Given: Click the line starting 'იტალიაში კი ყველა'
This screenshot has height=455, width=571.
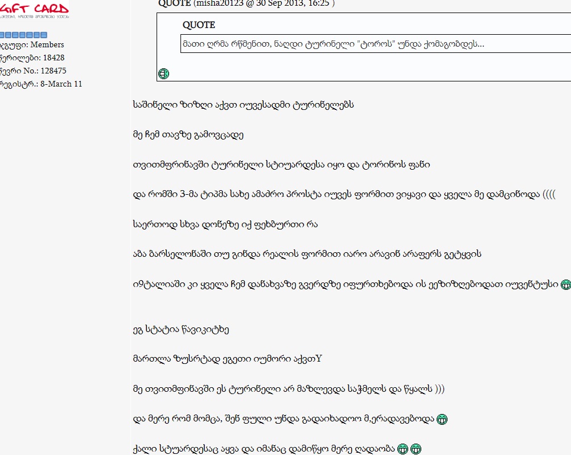Looking at the screenshot, I should [x=346, y=285].
